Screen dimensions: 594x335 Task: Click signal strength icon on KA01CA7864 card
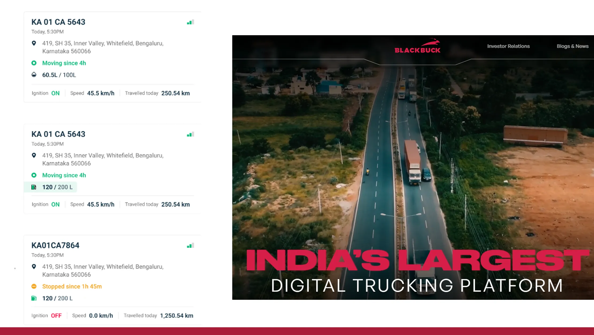point(190,246)
